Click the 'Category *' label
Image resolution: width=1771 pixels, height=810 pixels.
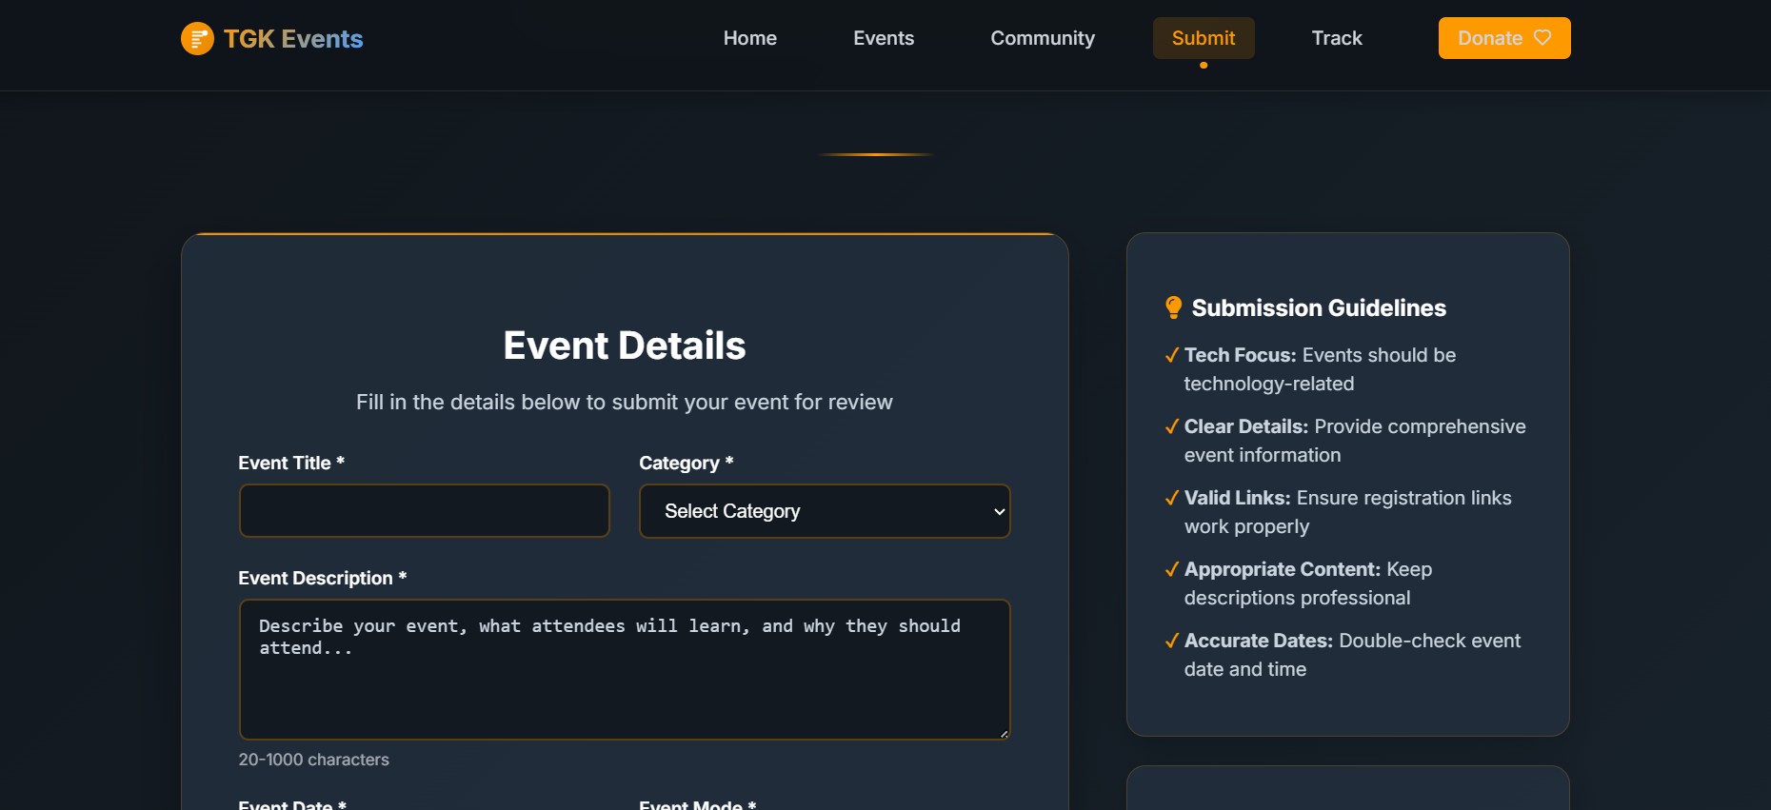687,463
